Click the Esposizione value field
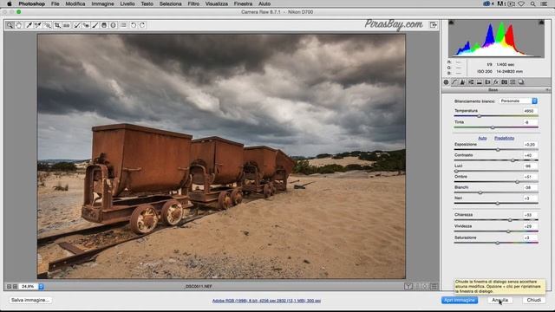 (x=530, y=145)
